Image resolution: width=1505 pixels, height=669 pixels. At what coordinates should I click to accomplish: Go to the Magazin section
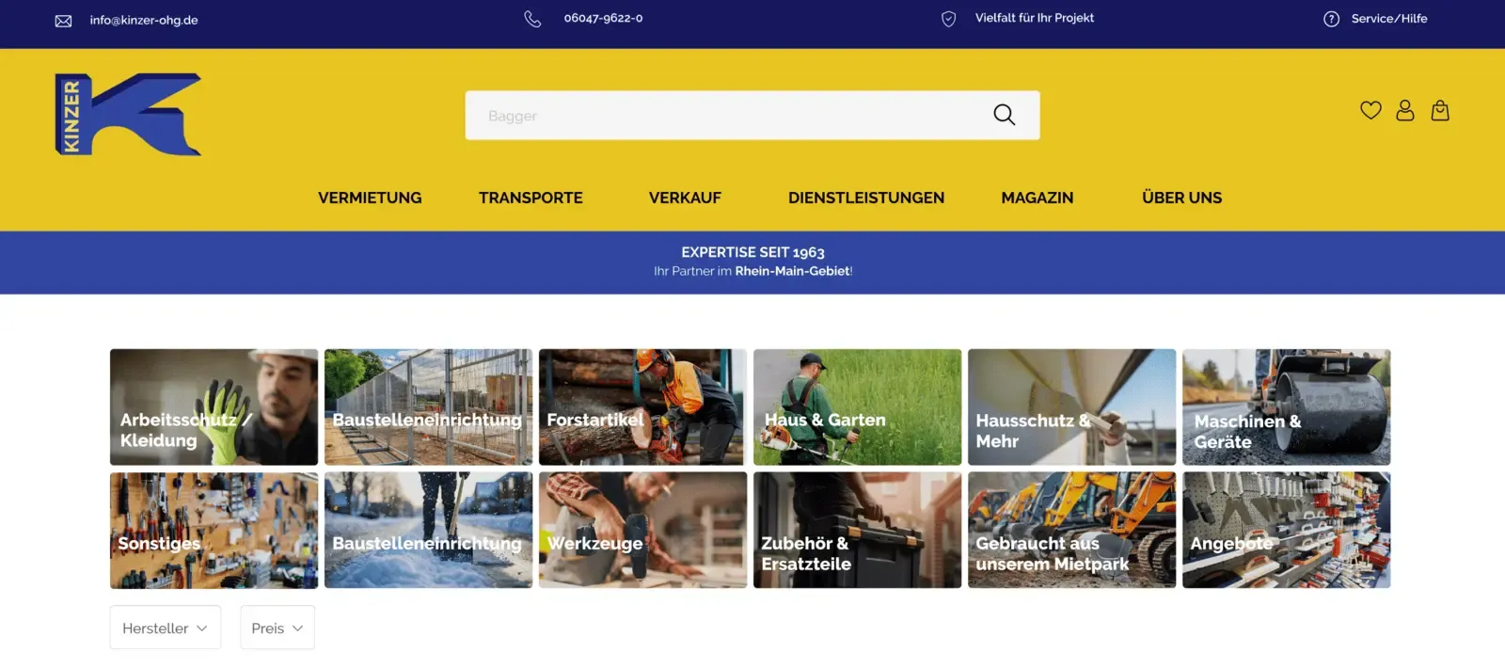1037,198
